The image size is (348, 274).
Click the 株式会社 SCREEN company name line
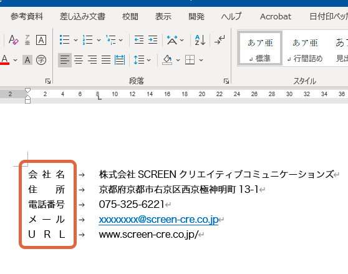click(216, 174)
